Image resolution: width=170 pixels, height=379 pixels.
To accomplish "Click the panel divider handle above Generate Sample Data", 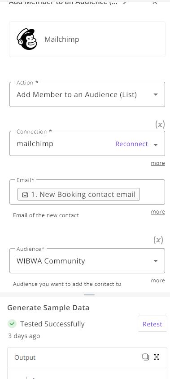I will [x=89, y=294].
